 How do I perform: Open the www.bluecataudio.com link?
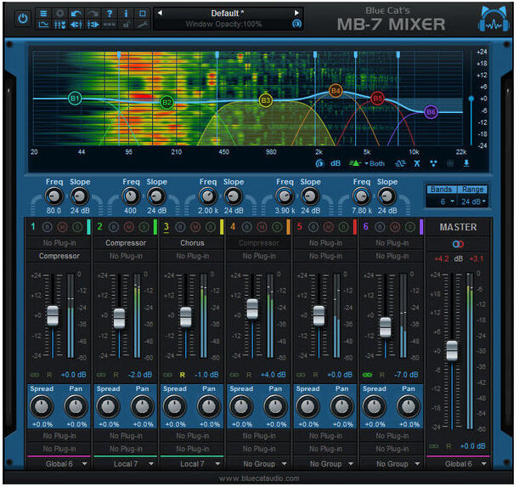259,479
